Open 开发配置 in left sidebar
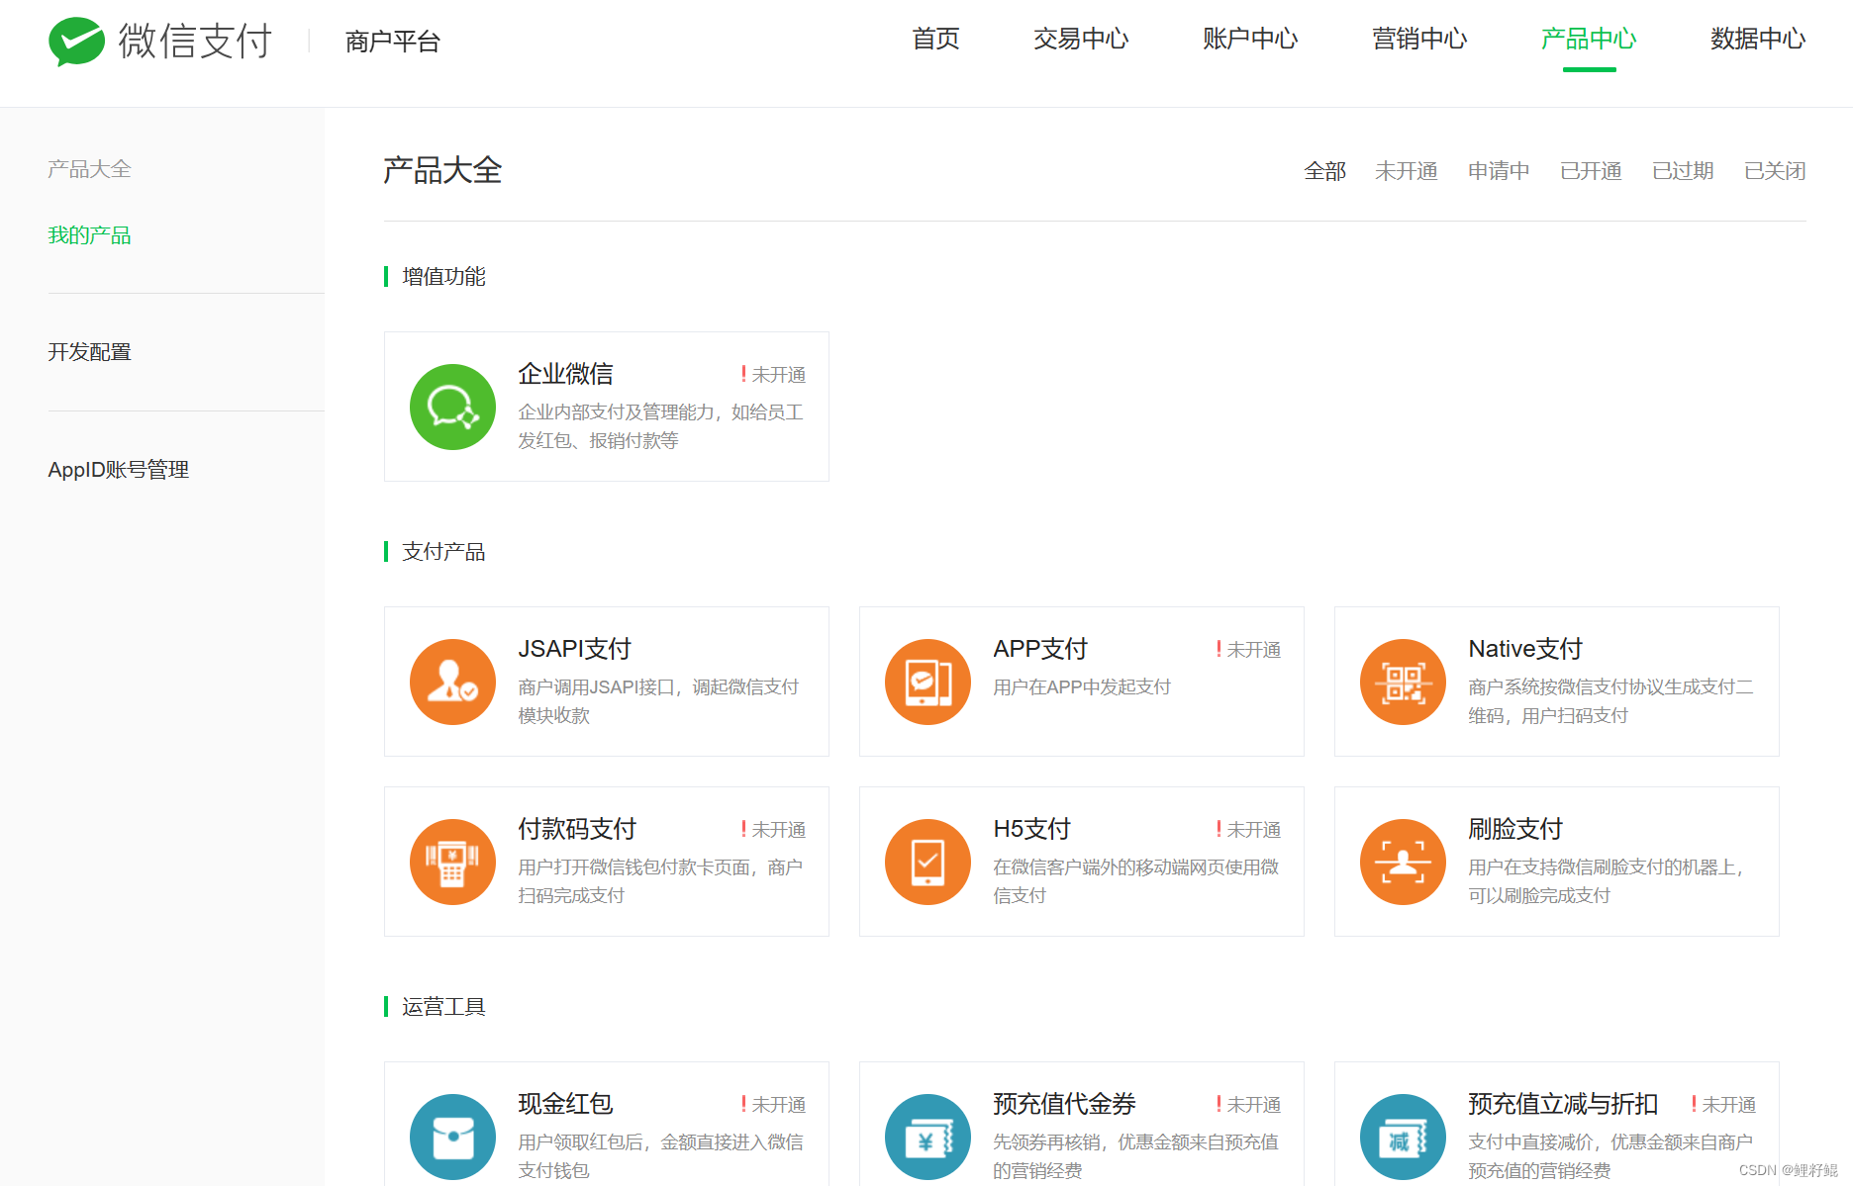Screen dimensions: 1853x1186 coord(89,352)
